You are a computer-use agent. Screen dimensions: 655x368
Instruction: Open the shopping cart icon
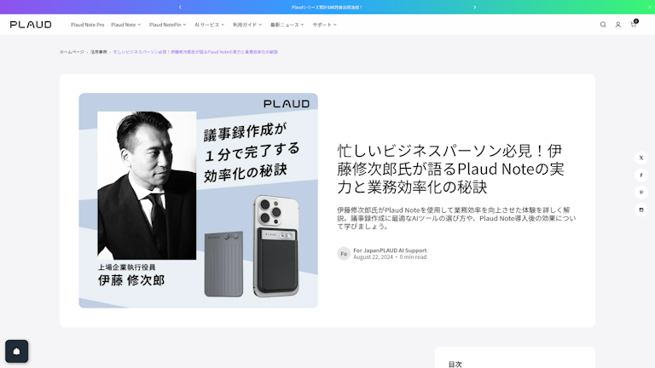click(634, 25)
